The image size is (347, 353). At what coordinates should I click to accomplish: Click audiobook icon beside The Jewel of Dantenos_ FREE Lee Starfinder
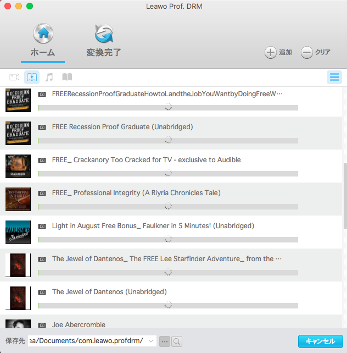pyautogui.click(x=42, y=260)
